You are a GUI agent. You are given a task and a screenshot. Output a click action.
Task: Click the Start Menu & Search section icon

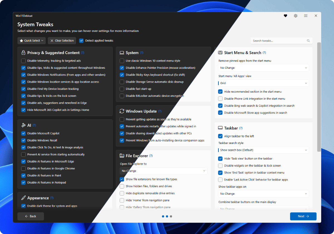tap(220, 53)
